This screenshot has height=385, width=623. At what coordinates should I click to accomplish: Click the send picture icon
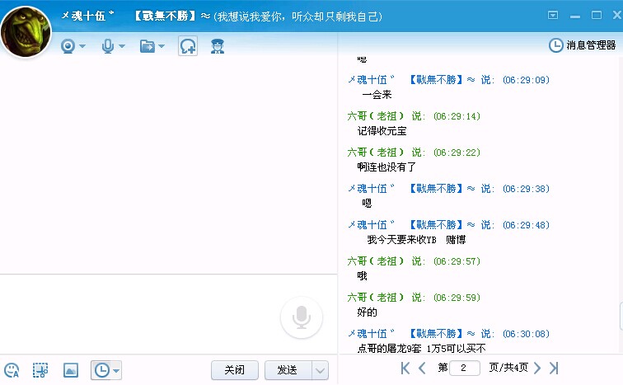pyautogui.click(x=71, y=370)
